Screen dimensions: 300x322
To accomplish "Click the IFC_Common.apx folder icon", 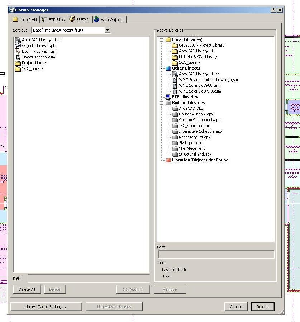I will pyautogui.click(x=175, y=126).
